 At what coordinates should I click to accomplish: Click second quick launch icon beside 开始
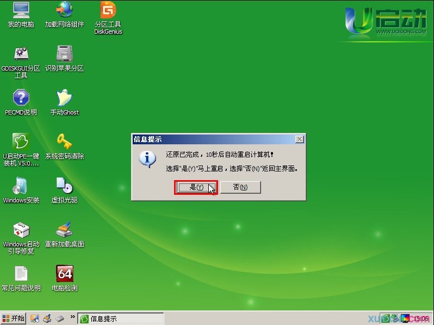point(47,318)
